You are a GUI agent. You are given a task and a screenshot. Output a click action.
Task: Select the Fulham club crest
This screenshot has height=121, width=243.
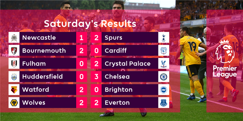tap(14, 64)
